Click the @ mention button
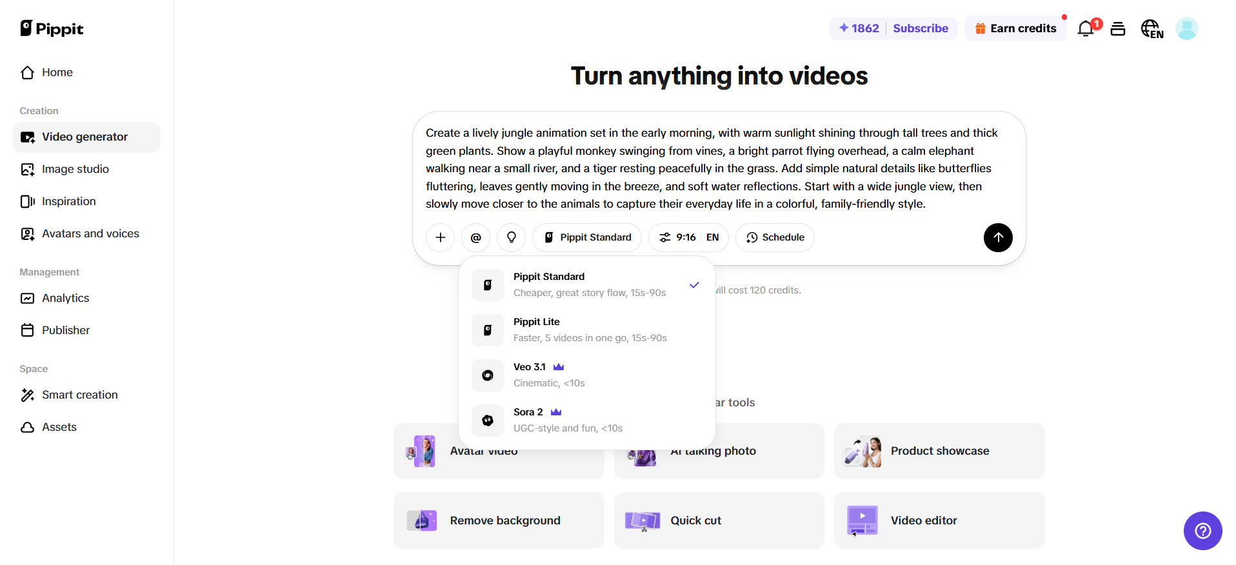 coord(476,237)
